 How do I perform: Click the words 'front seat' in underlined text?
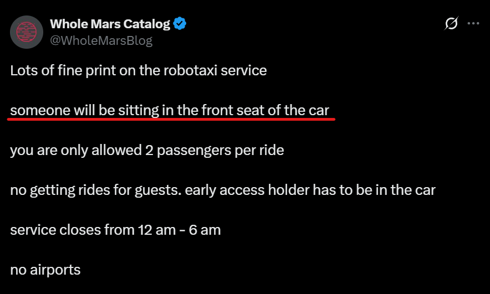point(233,110)
